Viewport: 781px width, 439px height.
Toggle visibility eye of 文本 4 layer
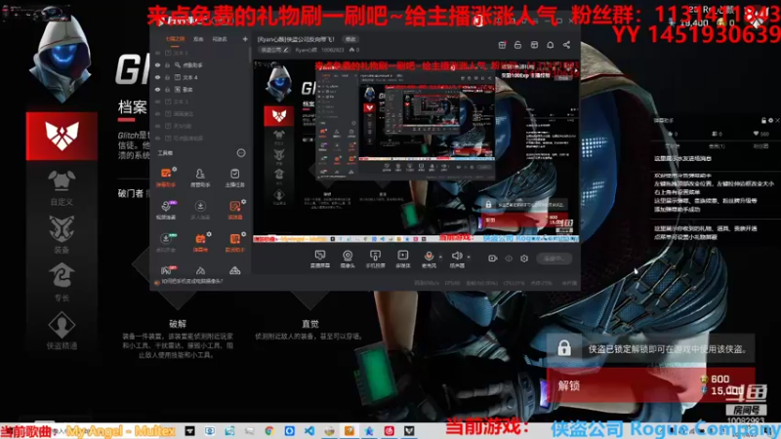pyautogui.click(x=158, y=78)
